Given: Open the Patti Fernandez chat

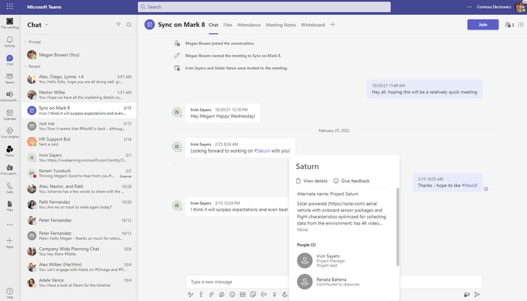Looking at the screenshot, I should point(79,204).
